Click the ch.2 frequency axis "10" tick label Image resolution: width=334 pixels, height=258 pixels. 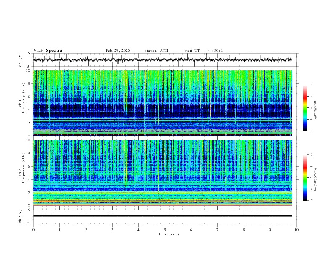29,140
